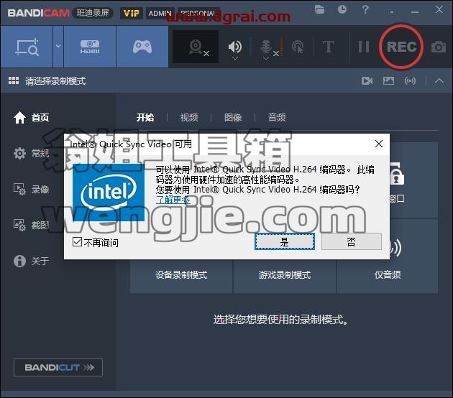Switch to the 音频 tab
The width and height of the screenshot is (453, 398).
(x=277, y=118)
